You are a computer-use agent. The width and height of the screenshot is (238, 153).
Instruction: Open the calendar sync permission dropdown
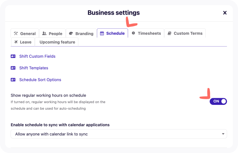point(118,134)
